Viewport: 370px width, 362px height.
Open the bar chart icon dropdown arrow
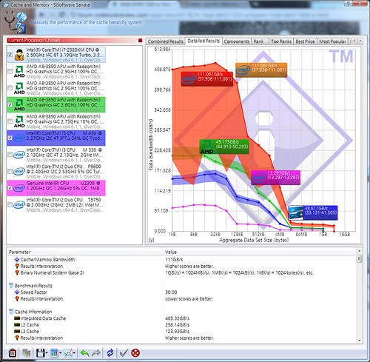point(60,353)
